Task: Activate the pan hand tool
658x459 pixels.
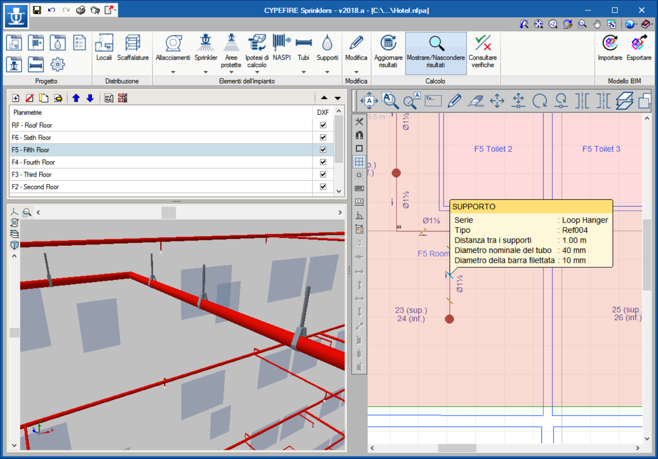Action: tap(597, 24)
